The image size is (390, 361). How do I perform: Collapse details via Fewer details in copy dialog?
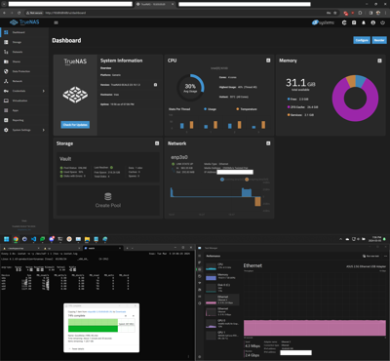[77, 348]
